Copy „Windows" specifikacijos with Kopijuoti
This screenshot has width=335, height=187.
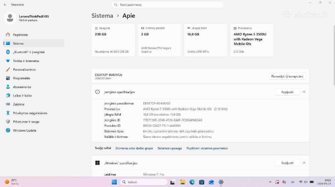[287, 163]
